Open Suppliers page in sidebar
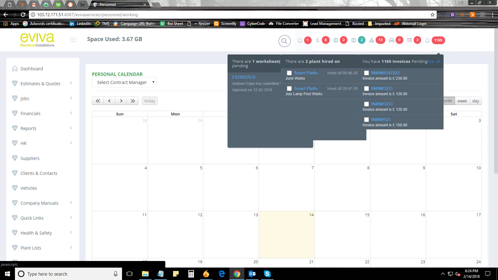 click(x=30, y=158)
